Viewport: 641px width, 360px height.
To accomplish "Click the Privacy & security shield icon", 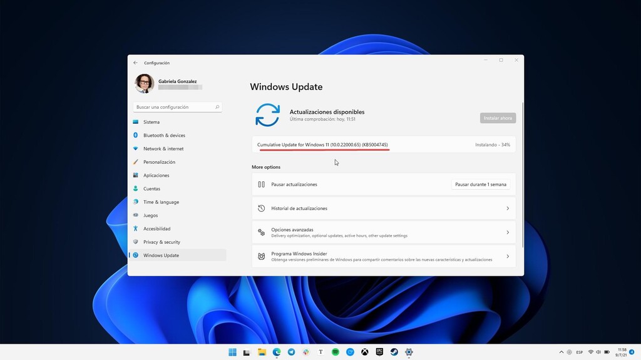I will 136,242.
